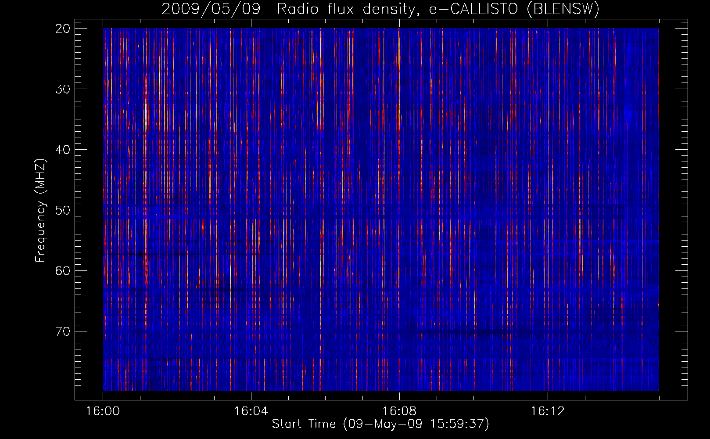
Task: Click the 20 MHz frequency tick label
Action: point(63,29)
